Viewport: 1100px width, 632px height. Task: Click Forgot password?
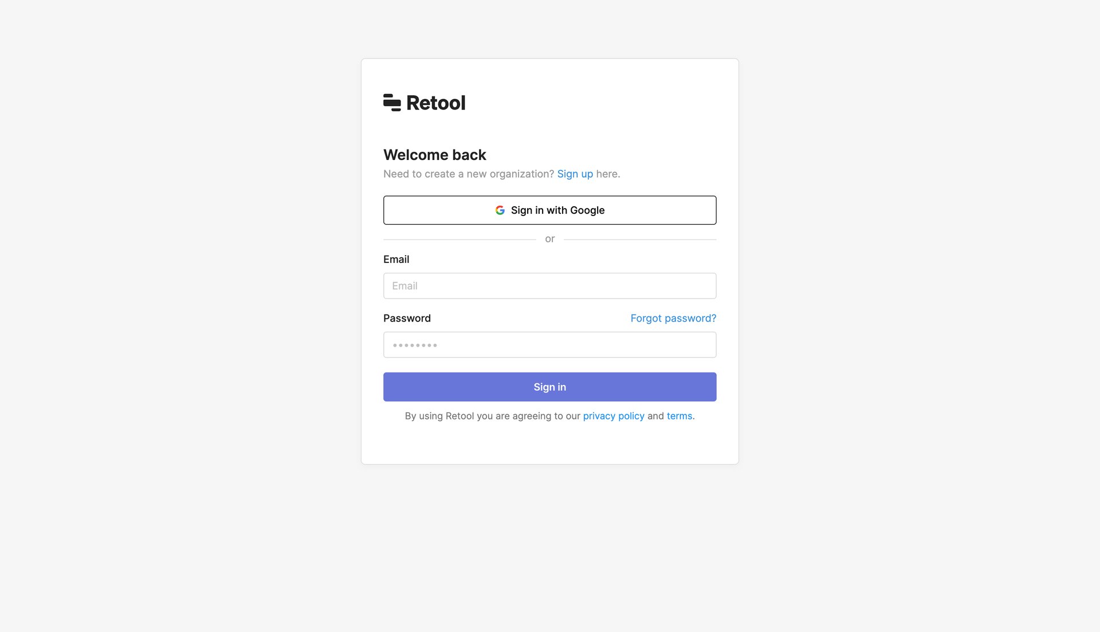tap(673, 318)
